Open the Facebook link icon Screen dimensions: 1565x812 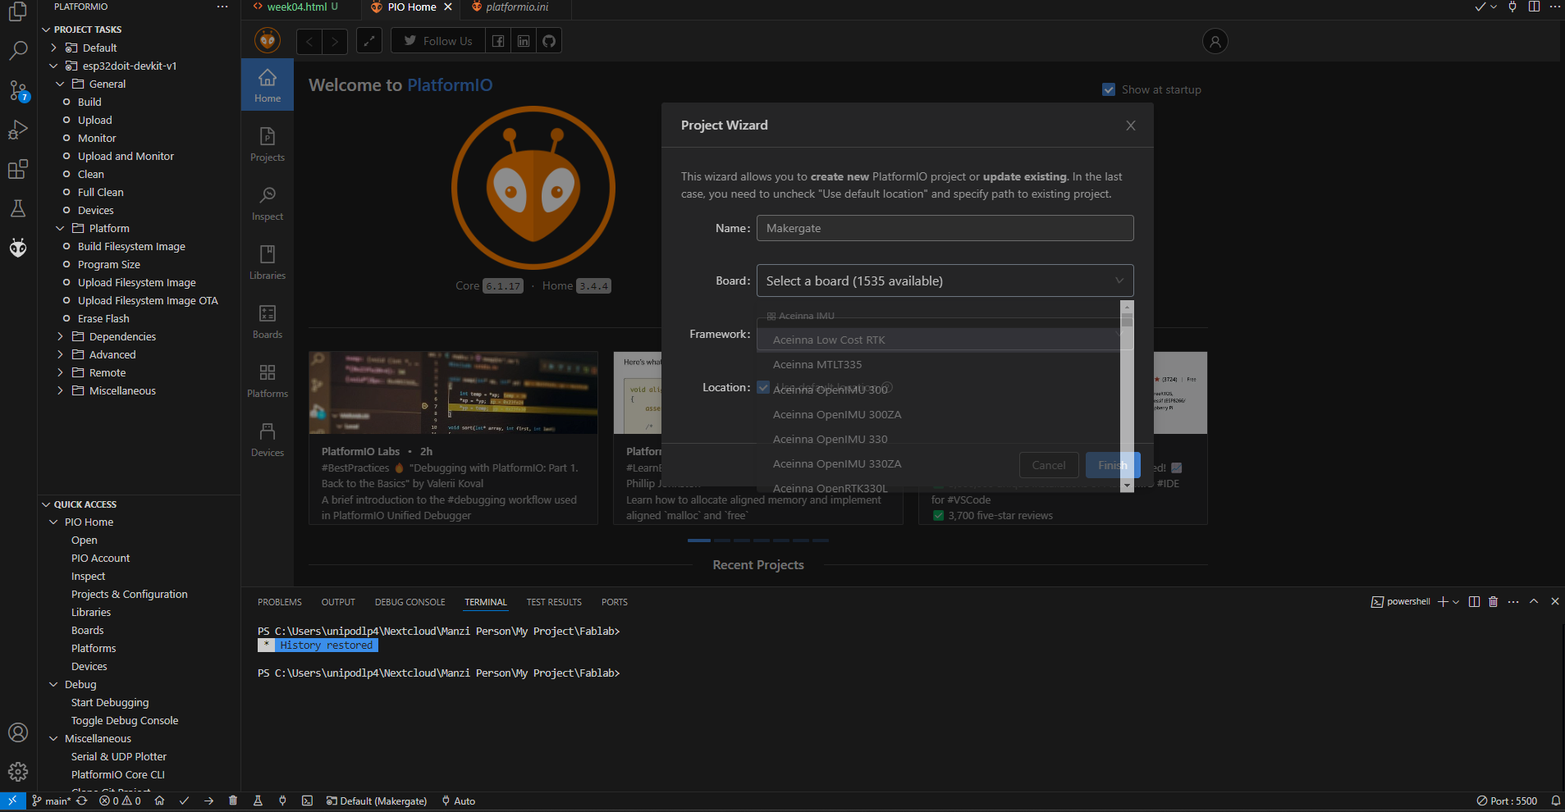498,41
